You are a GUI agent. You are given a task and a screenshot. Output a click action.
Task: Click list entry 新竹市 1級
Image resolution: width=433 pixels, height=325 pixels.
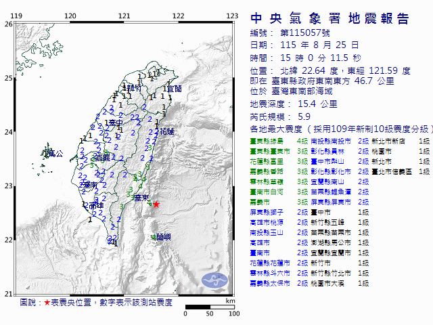tap(340, 263)
